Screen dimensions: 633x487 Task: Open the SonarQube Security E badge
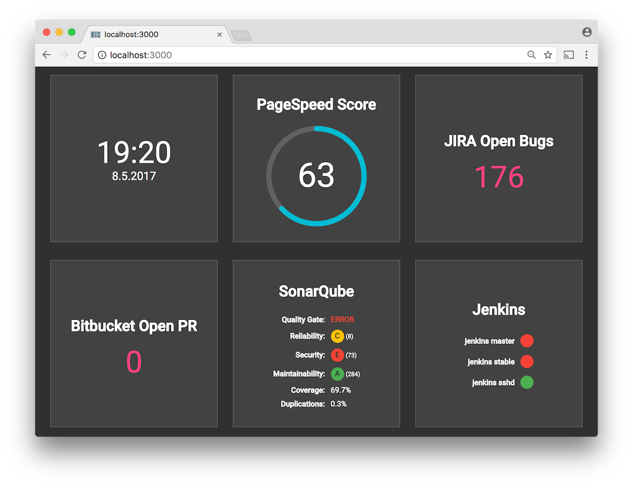pos(337,355)
